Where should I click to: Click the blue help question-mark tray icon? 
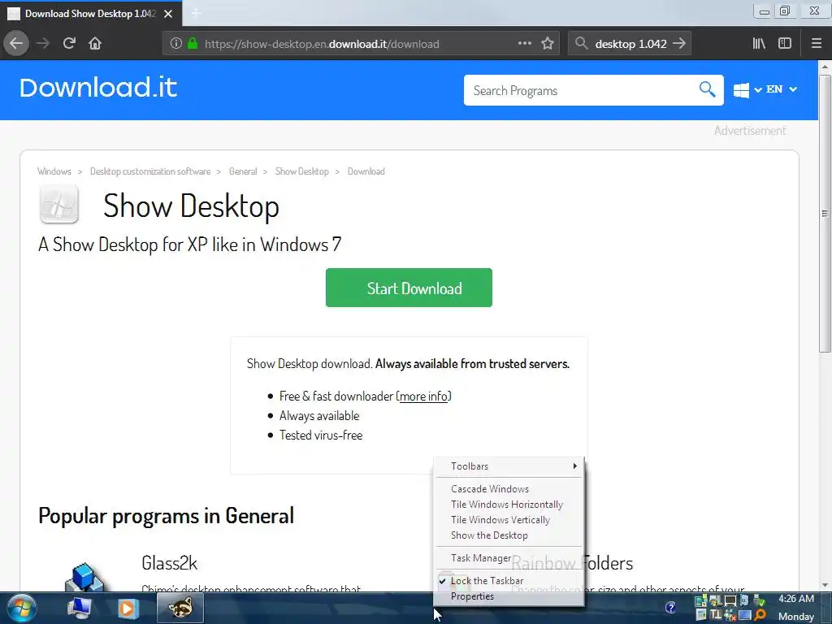click(x=670, y=607)
